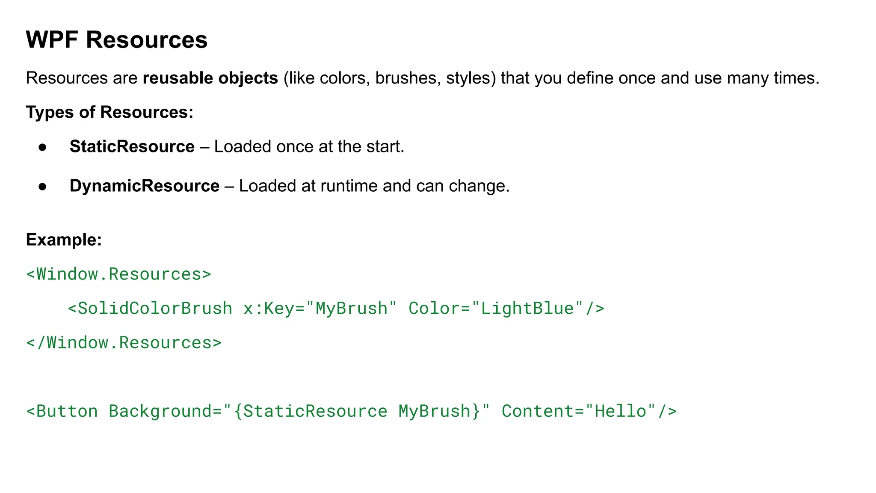Click the "<Button" tag in code
The image size is (876, 493).
(x=62, y=411)
